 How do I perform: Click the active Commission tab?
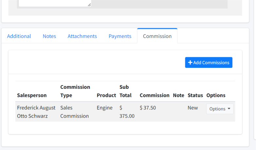coord(157,36)
